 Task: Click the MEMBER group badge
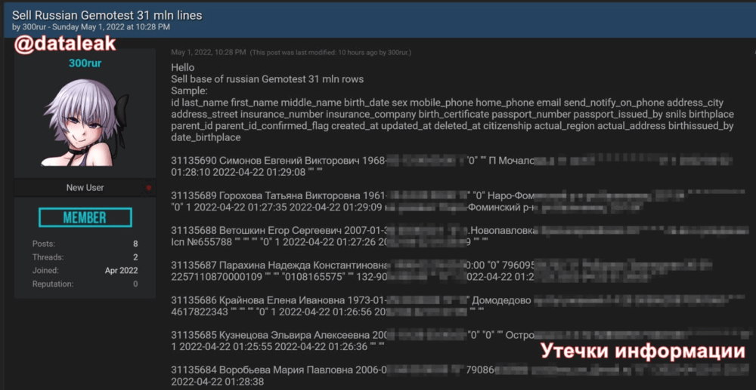pos(85,217)
